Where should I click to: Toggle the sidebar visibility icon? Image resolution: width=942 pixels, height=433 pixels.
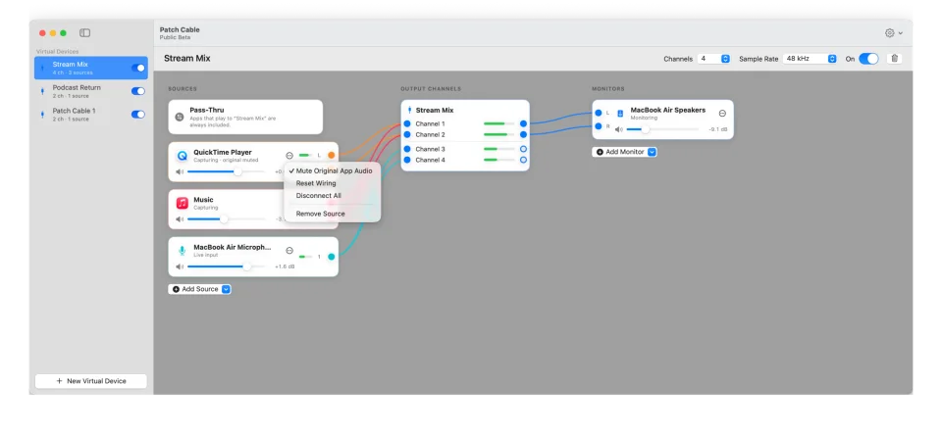point(84,33)
